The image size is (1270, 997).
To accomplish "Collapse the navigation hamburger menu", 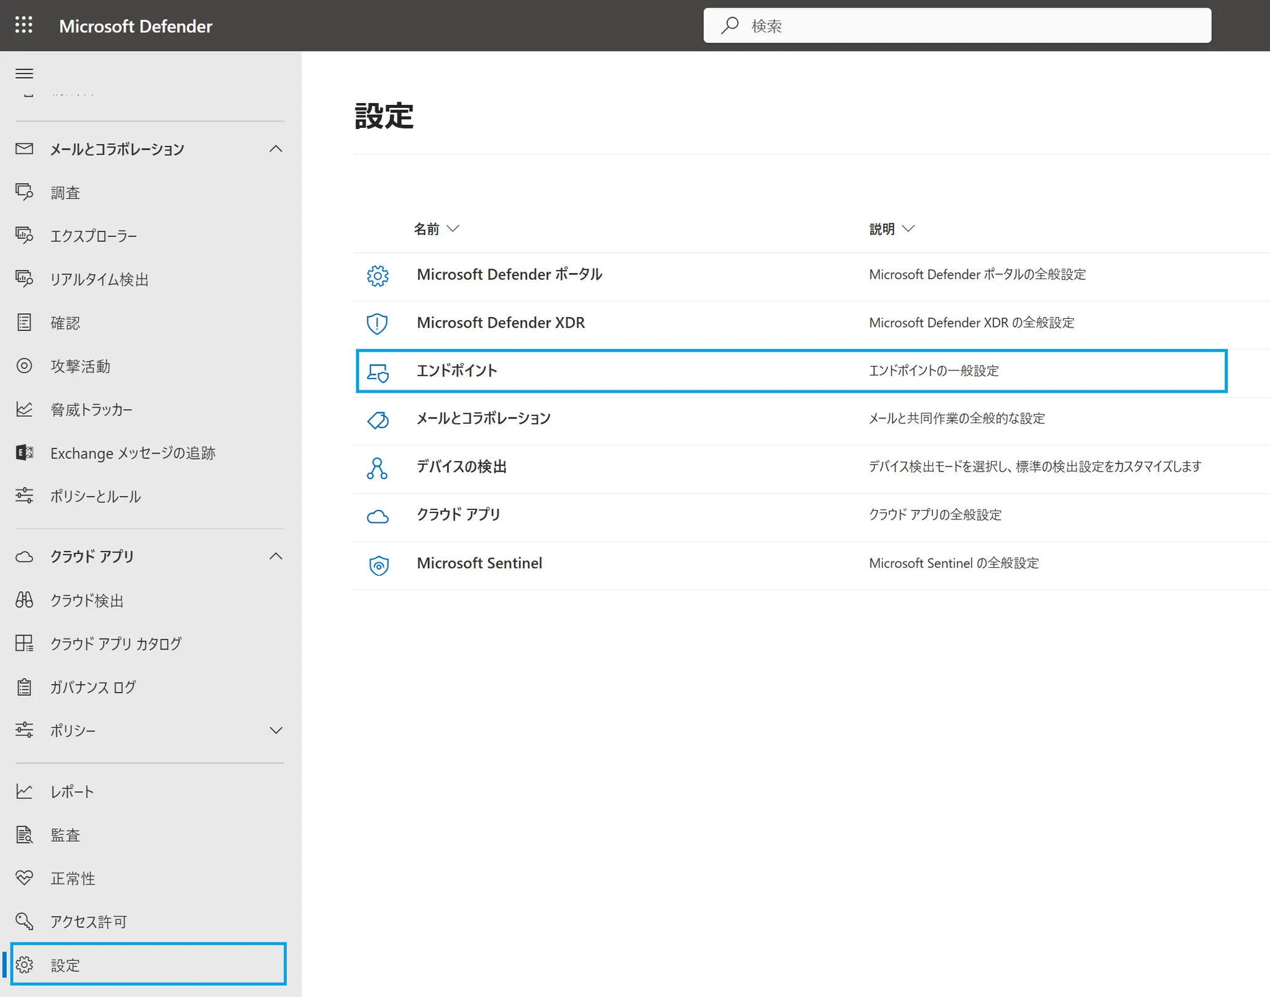I will 24,74.
